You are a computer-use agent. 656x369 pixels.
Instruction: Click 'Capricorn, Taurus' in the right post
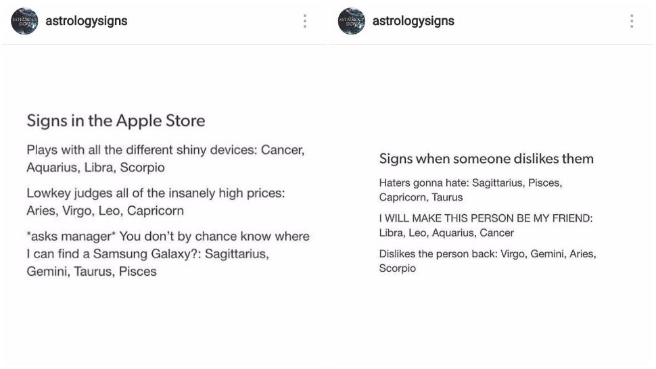point(421,197)
